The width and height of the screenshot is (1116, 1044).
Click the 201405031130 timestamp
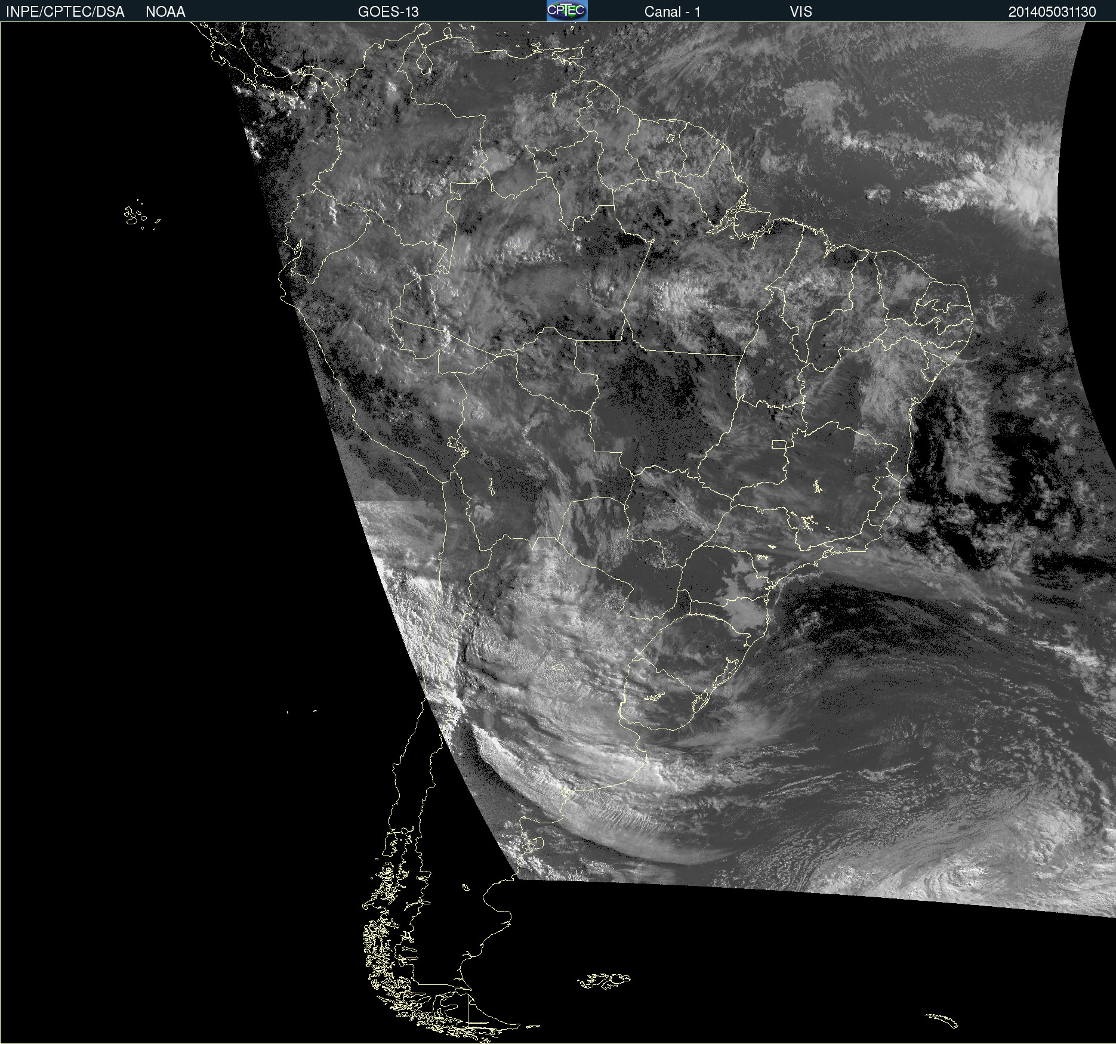1052,12
